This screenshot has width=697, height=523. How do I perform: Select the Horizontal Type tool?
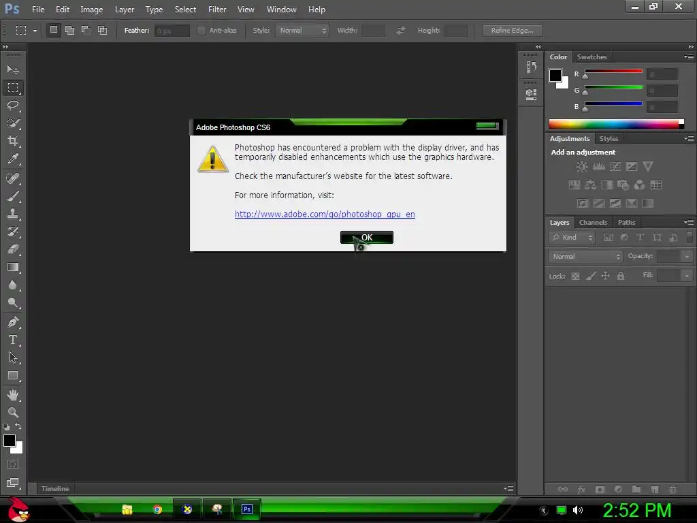tap(13, 340)
